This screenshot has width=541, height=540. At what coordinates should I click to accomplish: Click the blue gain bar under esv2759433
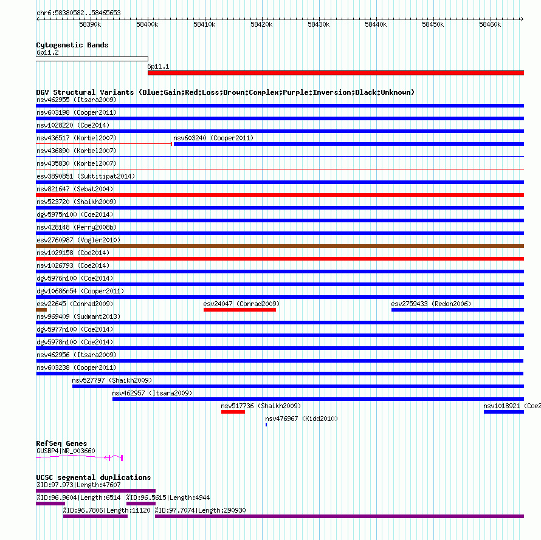pos(458,310)
